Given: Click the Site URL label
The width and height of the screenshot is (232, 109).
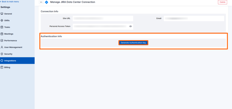Looking at the screenshot, I should [66, 19].
